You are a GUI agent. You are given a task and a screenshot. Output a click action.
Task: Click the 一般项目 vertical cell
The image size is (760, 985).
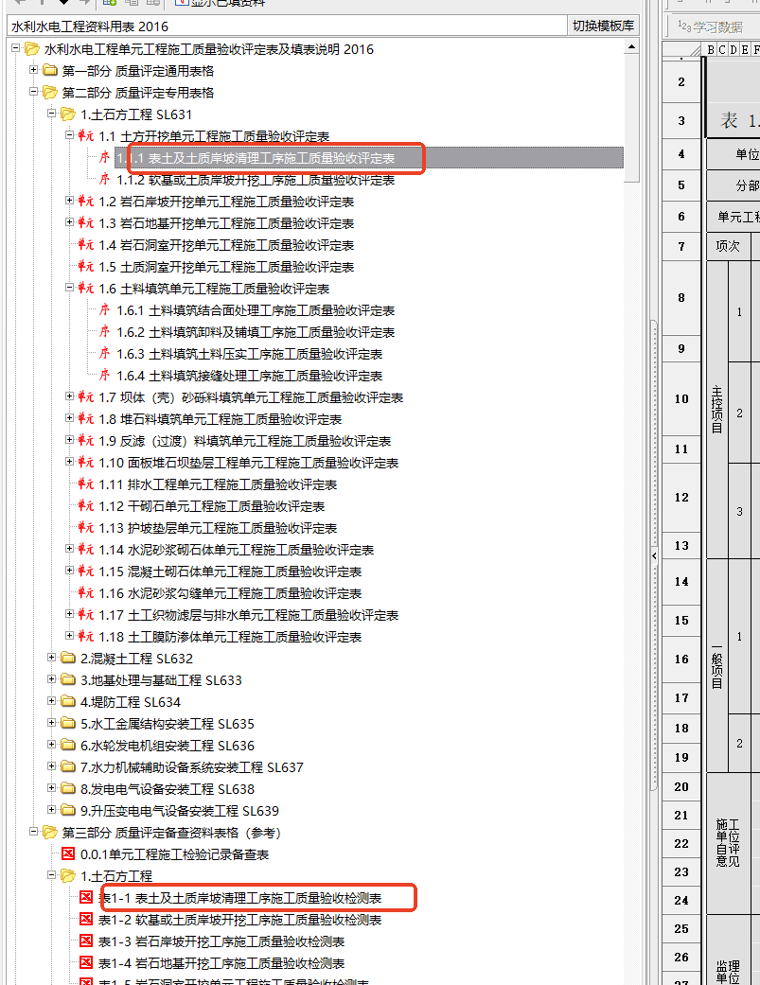(x=716, y=666)
